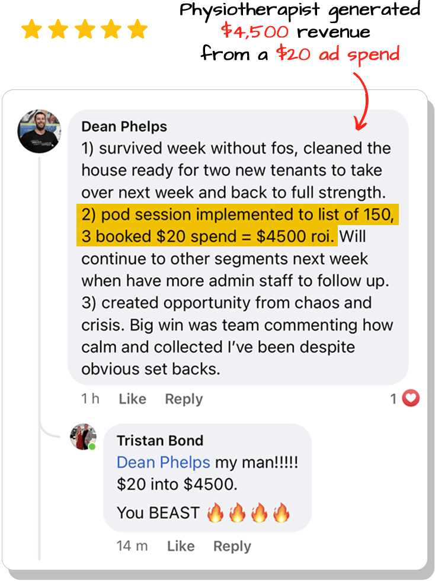Click Dean Phelps' profile picture
This screenshot has height=581, width=435.
pyautogui.click(x=39, y=131)
